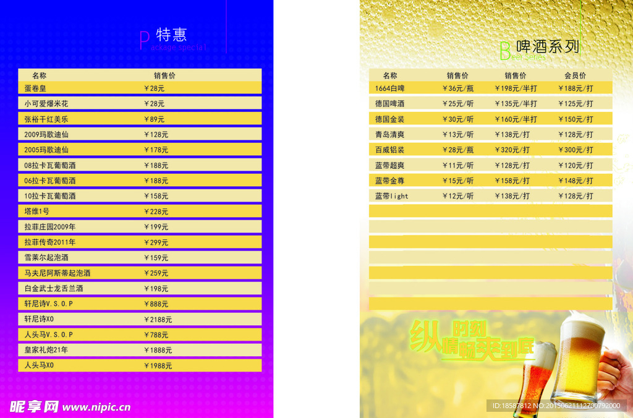Select the 小可爱爆米花 item name
This screenshot has width=633, height=418.
pyautogui.click(x=46, y=104)
